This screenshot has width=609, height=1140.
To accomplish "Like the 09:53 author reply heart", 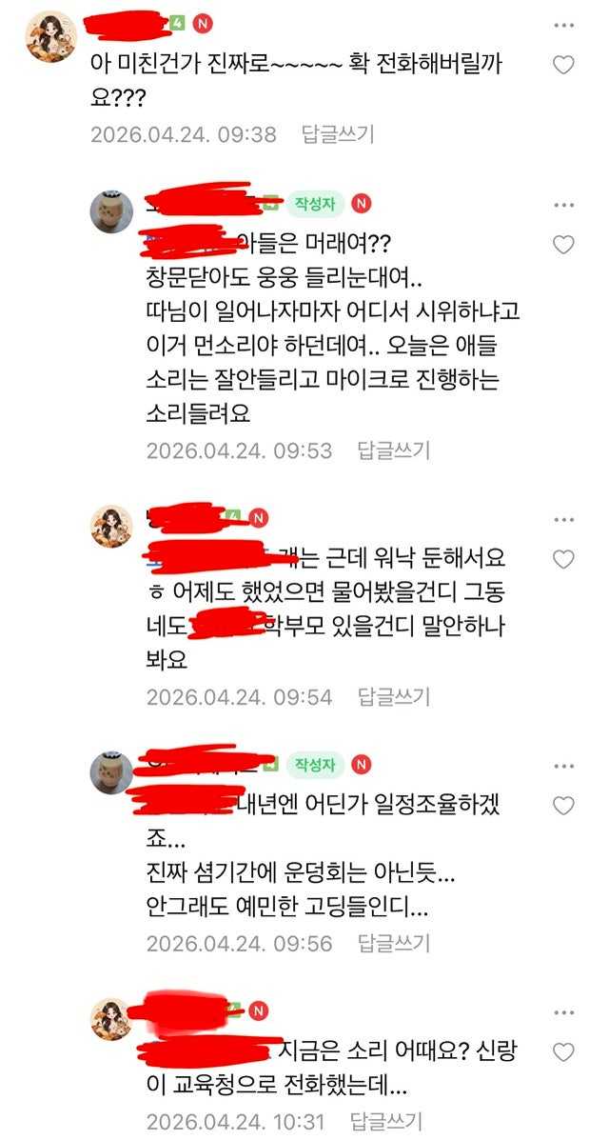I will click(x=563, y=244).
